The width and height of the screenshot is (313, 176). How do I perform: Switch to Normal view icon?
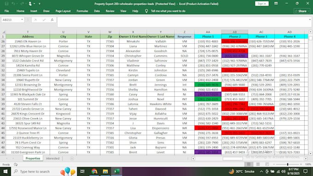click(249, 164)
